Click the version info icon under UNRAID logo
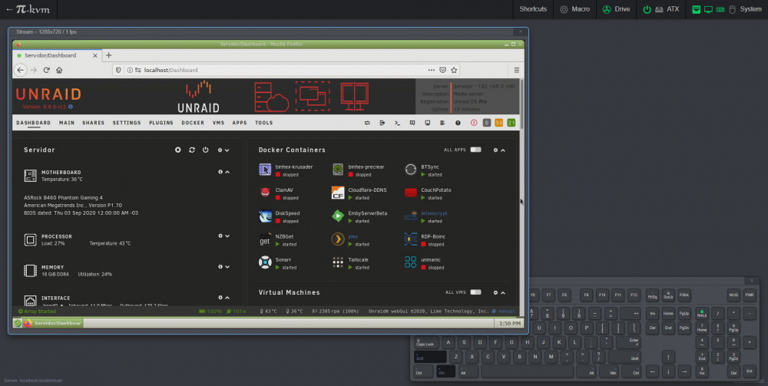768x386 pixels. click(x=71, y=107)
